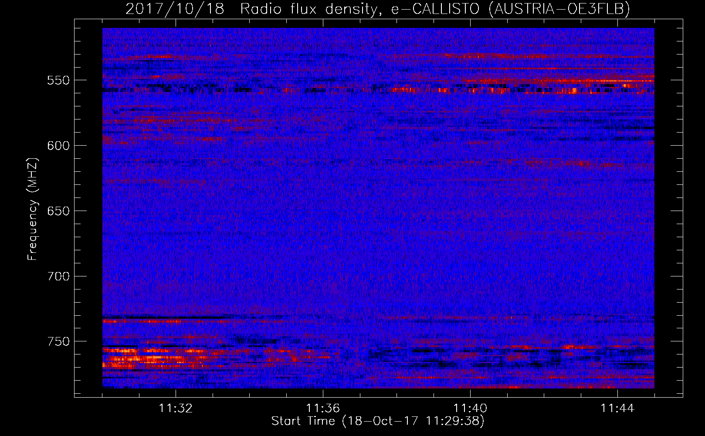
Task: Select the 650 frequency tick label
Action: pos(58,211)
